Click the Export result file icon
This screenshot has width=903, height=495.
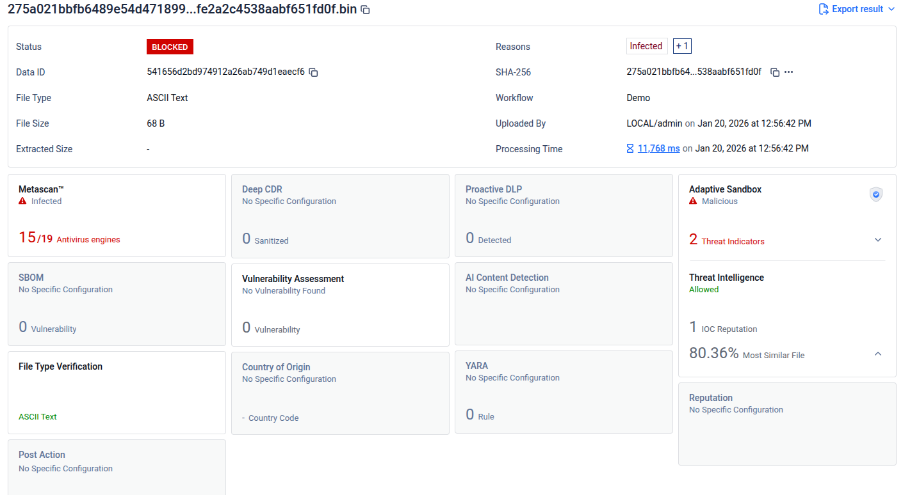(x=824, y=9)
